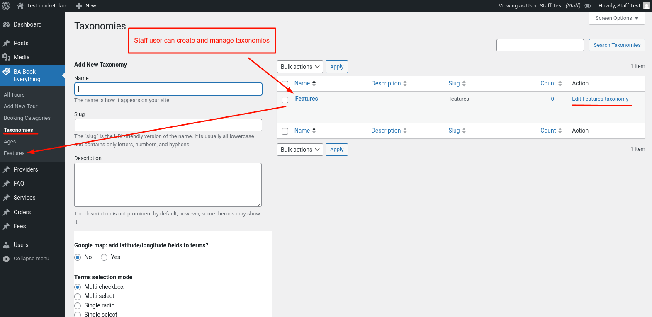
Task: Click the plus New icon
Action: point(79,6)
